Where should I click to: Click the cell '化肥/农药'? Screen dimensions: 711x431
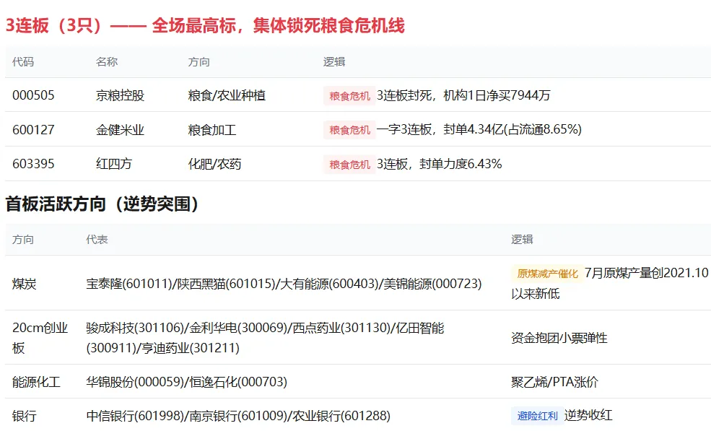click(x=214, y=164)
